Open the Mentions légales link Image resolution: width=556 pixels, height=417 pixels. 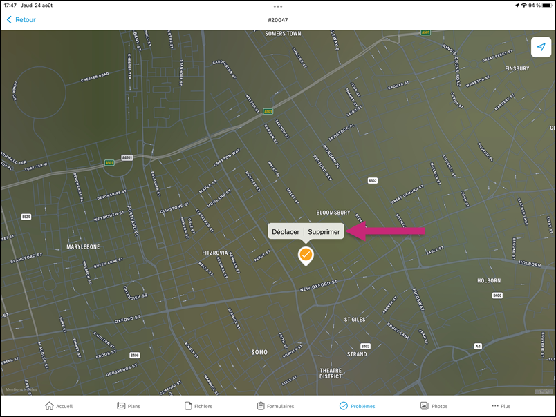point(21,390)
